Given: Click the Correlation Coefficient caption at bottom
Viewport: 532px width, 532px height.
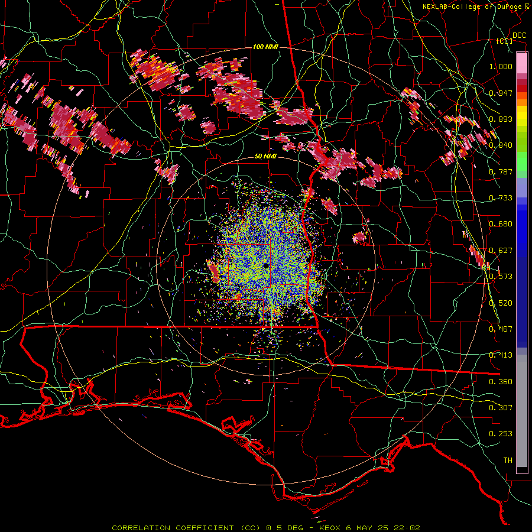Looking at the screenshot, I should click(x=265, y=528).
